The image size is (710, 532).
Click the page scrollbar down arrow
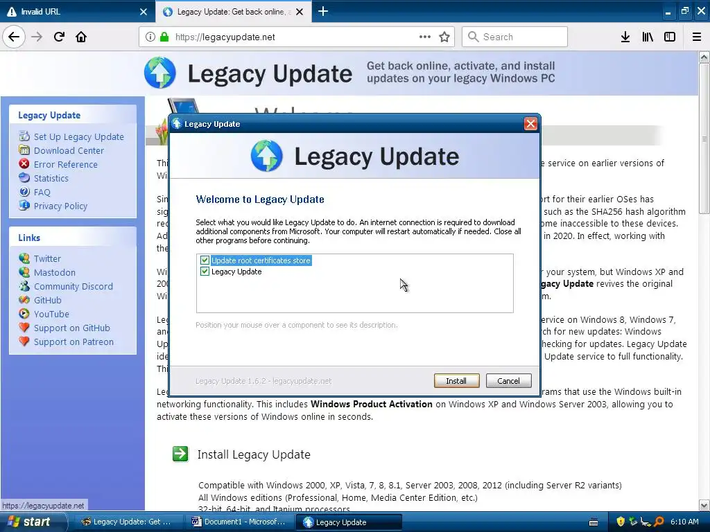(x=704, y=505)
